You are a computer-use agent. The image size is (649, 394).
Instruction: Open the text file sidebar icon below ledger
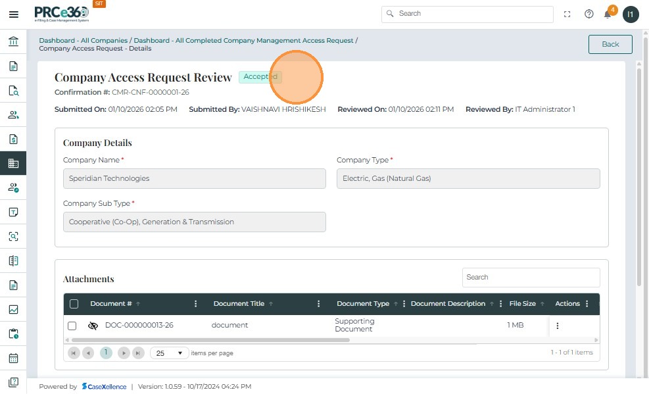pyautogui.click(x=13, y=285)
